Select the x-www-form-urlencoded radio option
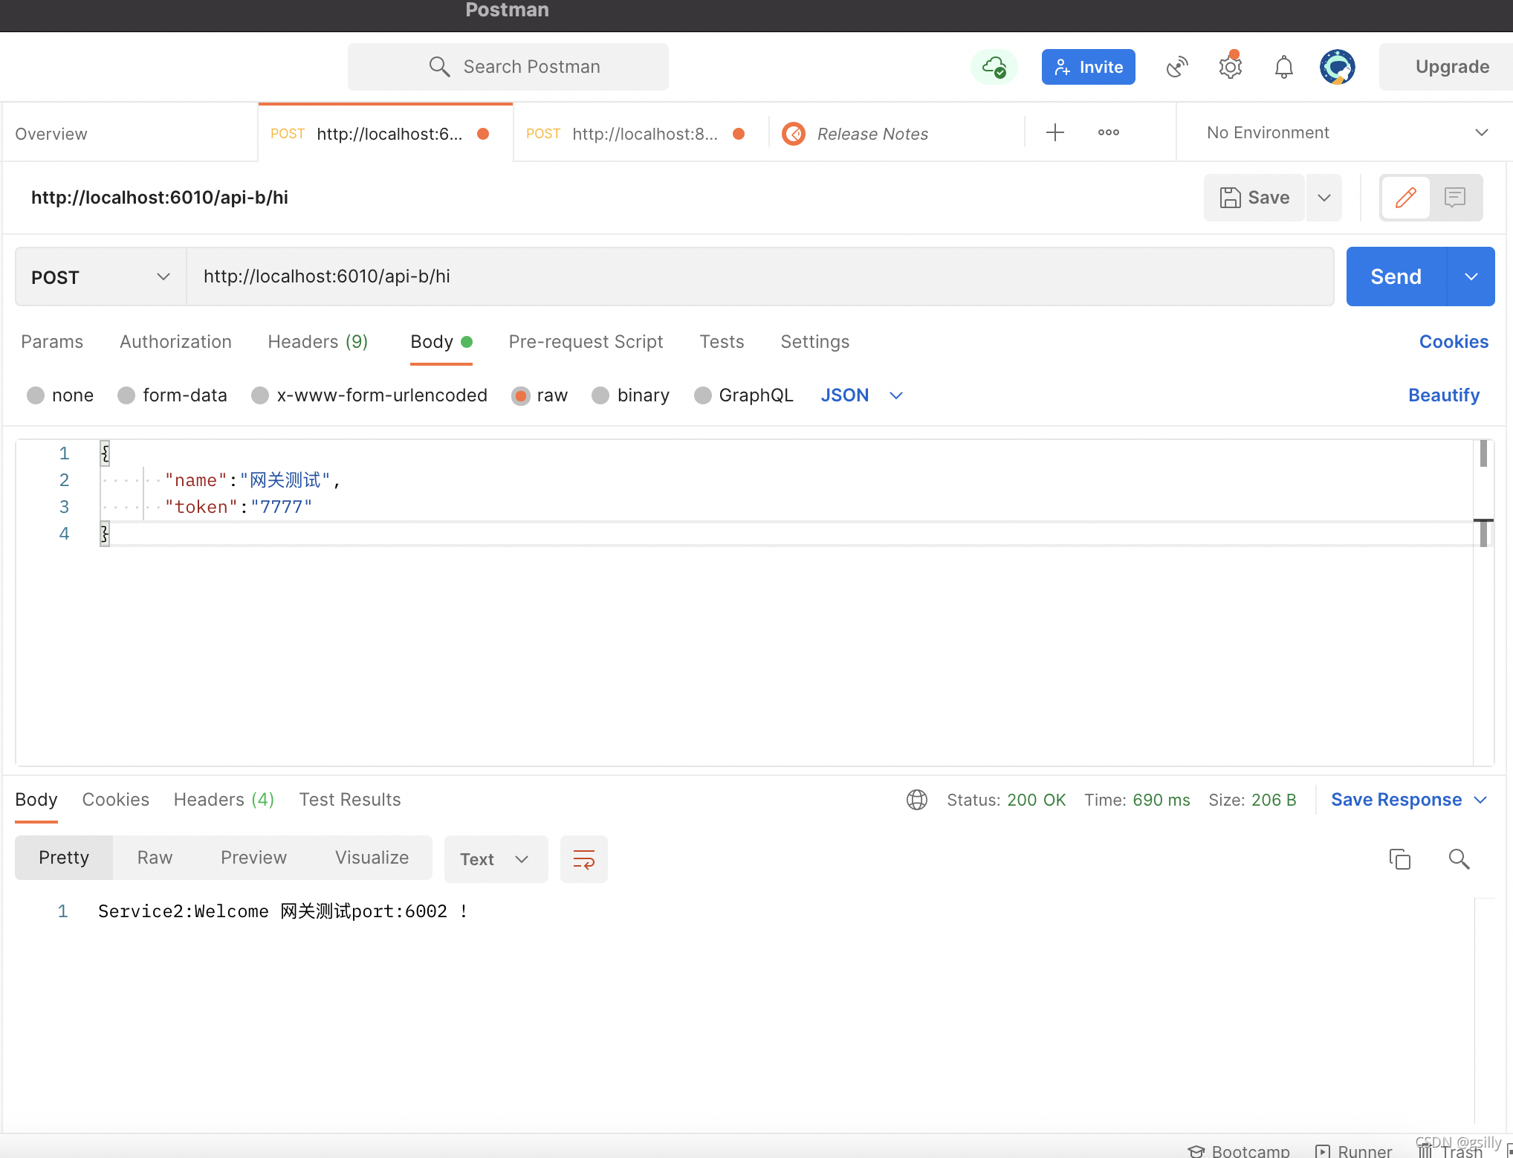 (260, 395)
